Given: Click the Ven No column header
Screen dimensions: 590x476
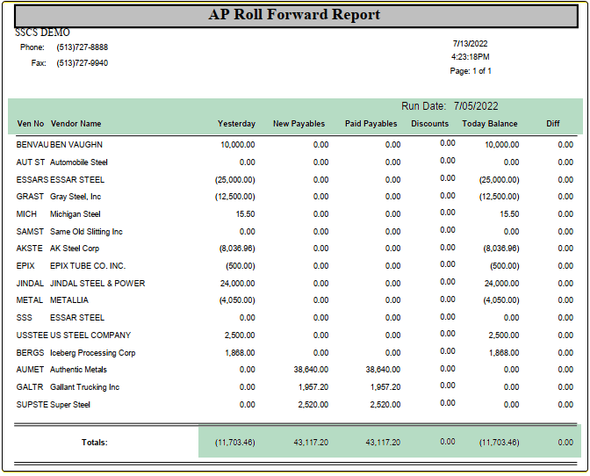Looking at the screenshot, I should click(30, 124).
